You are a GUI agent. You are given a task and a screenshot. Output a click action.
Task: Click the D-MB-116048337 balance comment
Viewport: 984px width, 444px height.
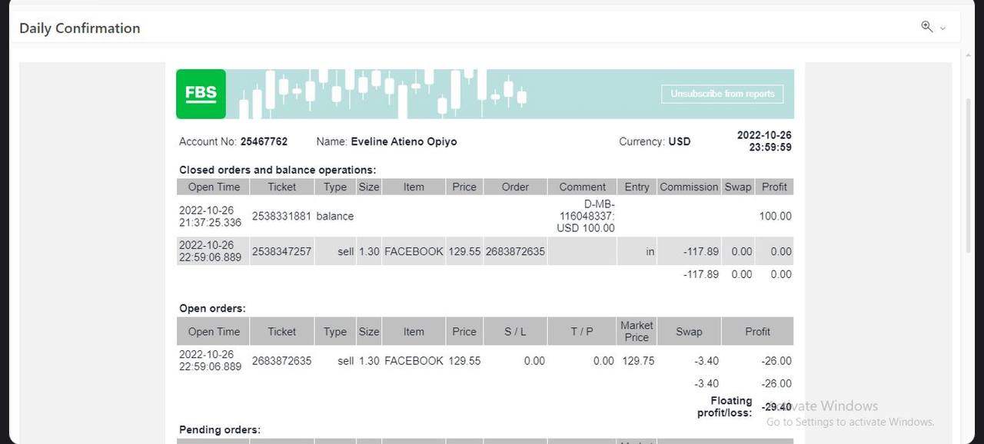coord(587,216)
